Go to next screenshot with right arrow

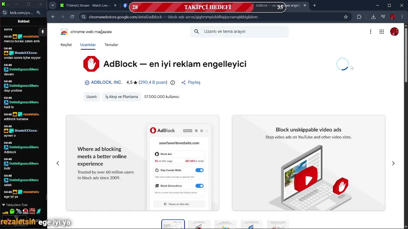click(x=393, y=163)
